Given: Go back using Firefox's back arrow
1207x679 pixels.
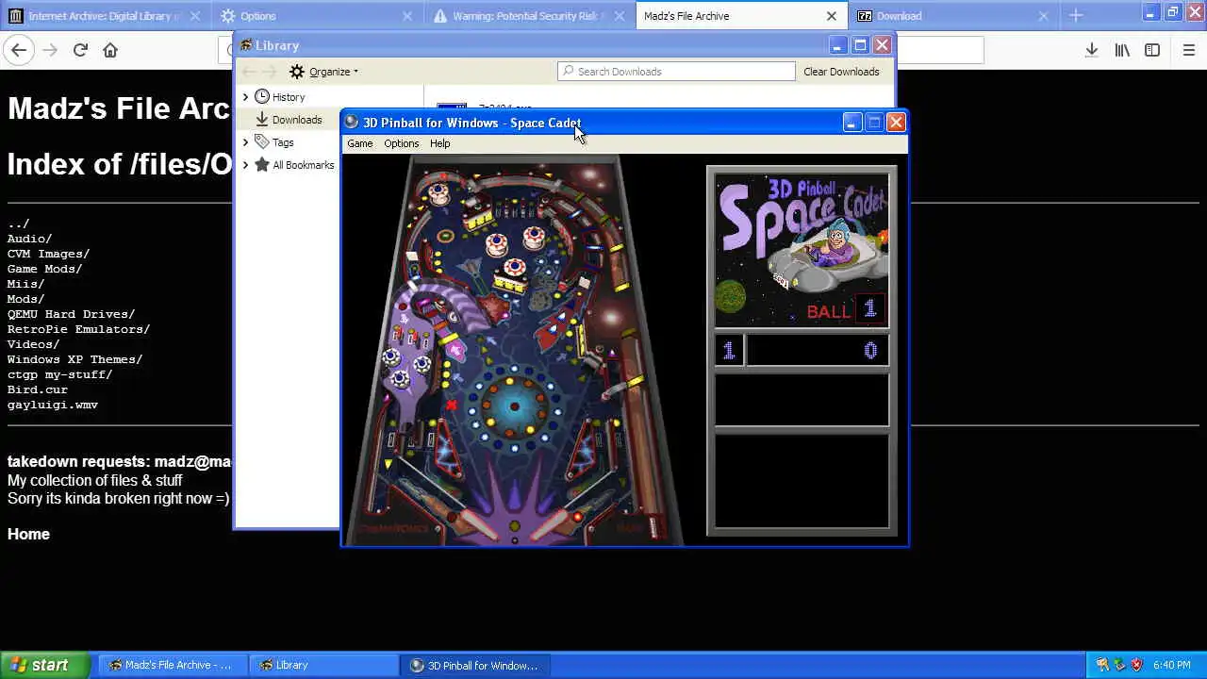Looking at the screenshot, I should tap(20, 50).
